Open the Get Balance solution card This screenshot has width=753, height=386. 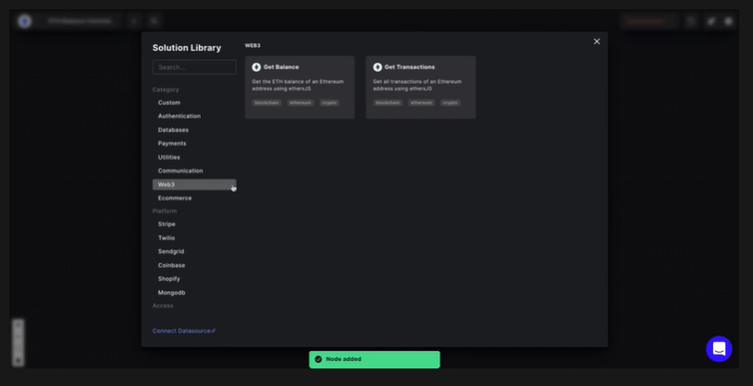tap(300, 88)
